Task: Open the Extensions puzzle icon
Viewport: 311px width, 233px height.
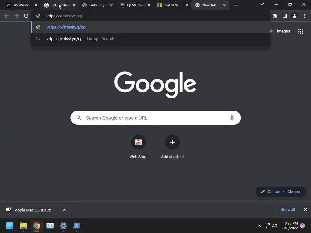Action: (x=275, y=16)
